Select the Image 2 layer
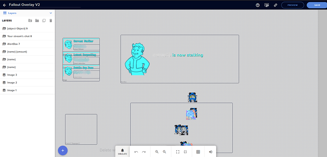The image size is (327, 157). coord(27,82)
